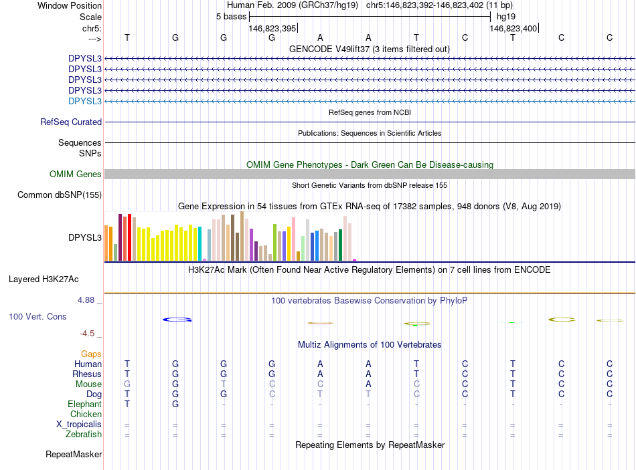The image size is (636, 470).
Task: Click the ---> strand direction arrow
Action: (x=94, y=39)
